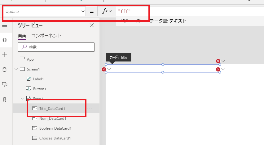Click the upper right red error icon
Viewport: 264px width, 145px height.
pyautogui.click(x=218, y=61)
